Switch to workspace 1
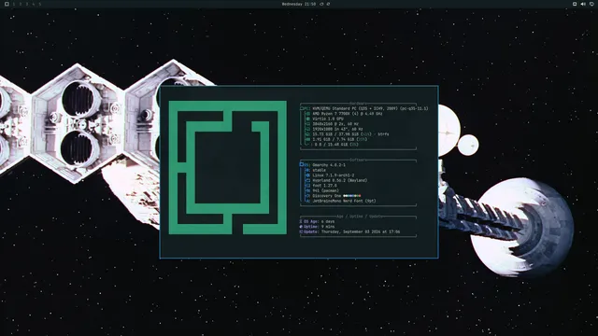Image resolution: width=598 pixels, height=336 pixels. tap(14, 4)
